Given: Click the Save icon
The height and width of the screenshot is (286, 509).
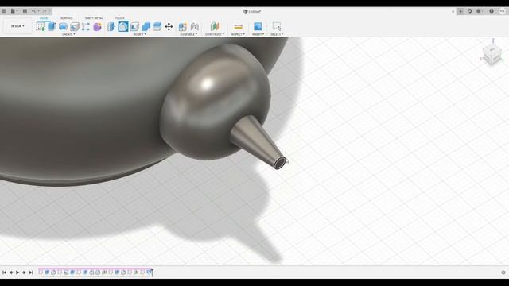Looking at the screenshot, I should [25, 11].
